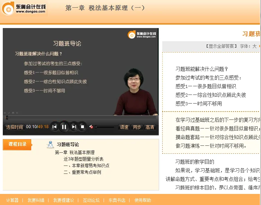This screenshot has width=261, height=205.
Task: Open 计算器 from bottom menu
Action: [12, 200]
